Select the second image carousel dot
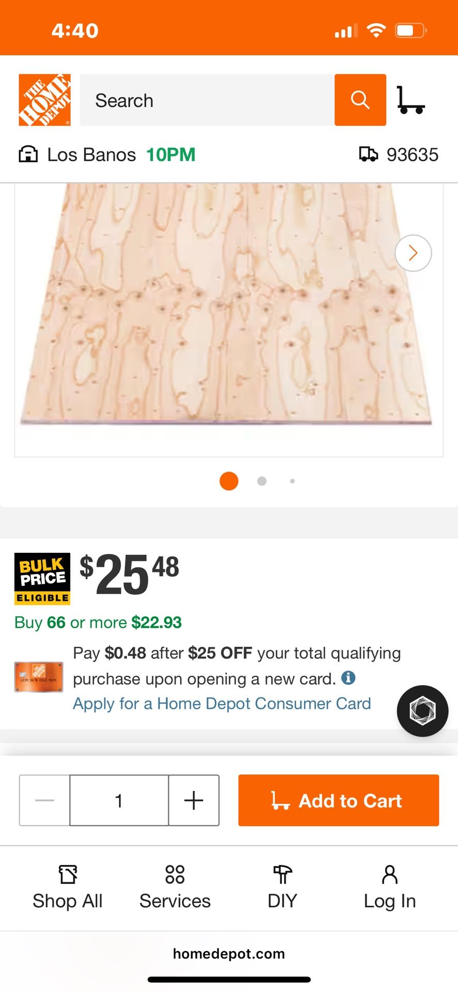This screenshot has width=458, height=992. [262, 481]
